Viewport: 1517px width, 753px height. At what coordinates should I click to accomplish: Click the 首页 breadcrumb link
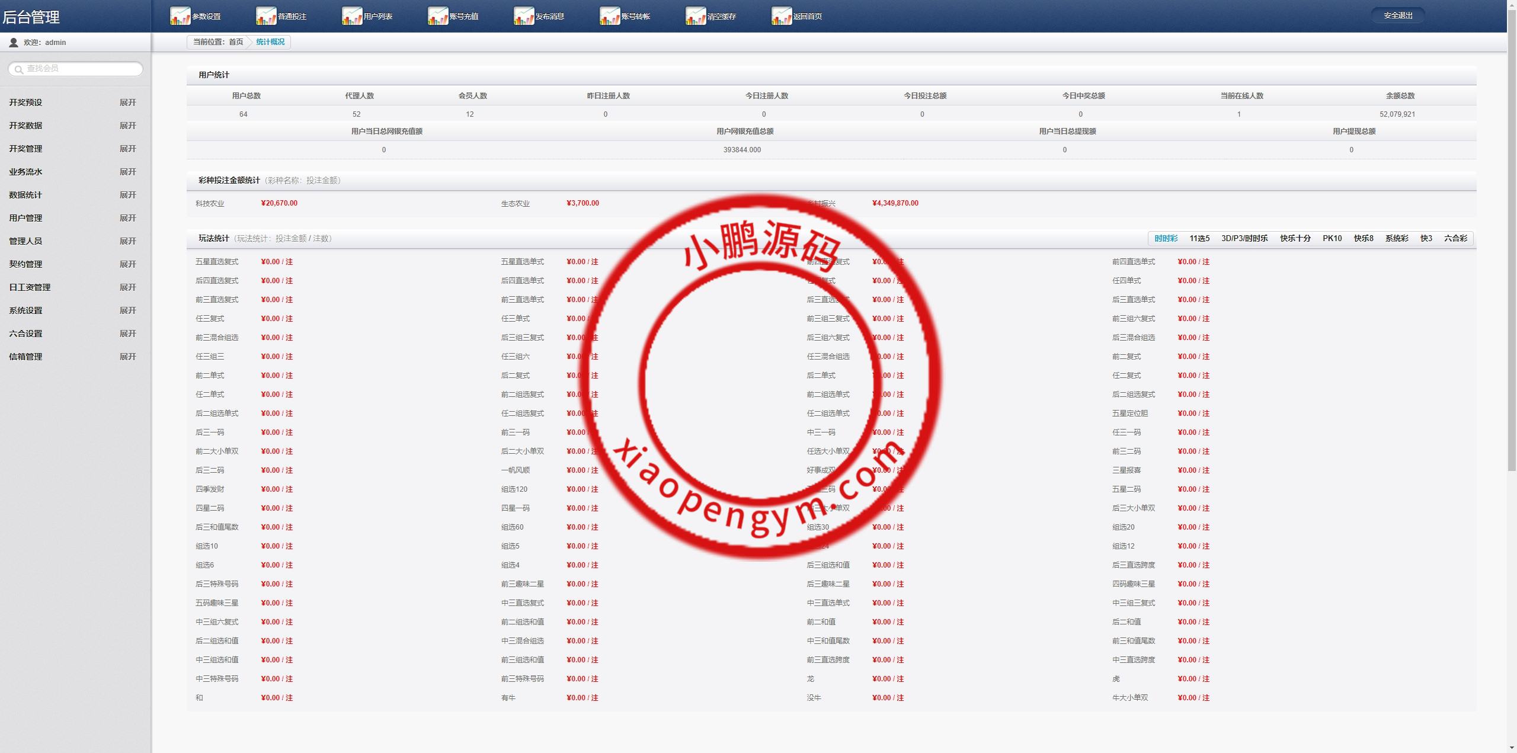click(x=236, y=42)
